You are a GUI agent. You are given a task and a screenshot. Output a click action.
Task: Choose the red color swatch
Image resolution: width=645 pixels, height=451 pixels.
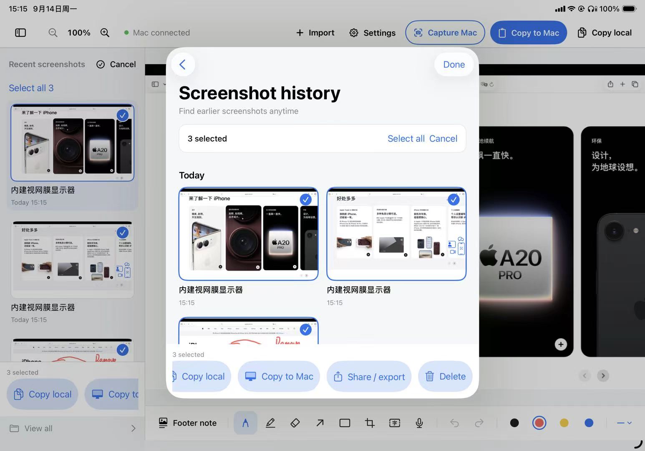pos(539,423)
